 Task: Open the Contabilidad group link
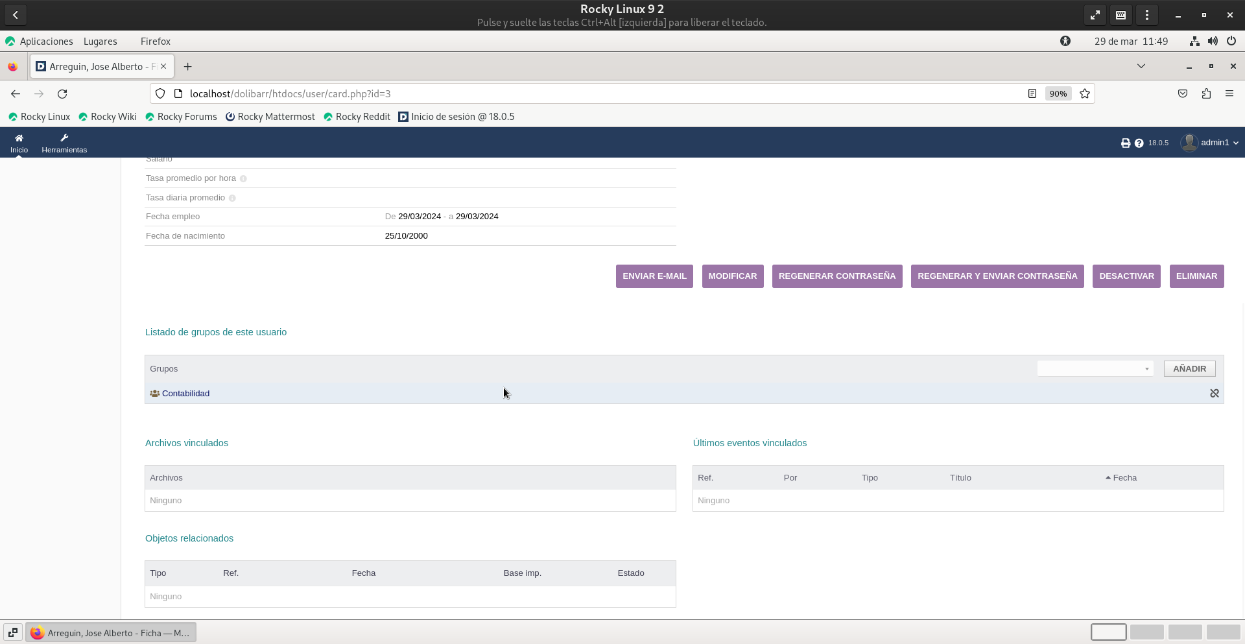point(185,394)
